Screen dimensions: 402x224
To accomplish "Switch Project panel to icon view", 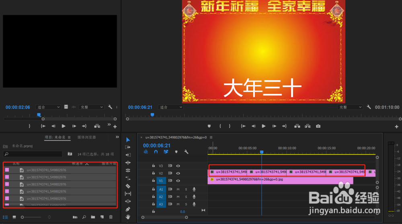I will pyautogui.click(x=14, y=217).
